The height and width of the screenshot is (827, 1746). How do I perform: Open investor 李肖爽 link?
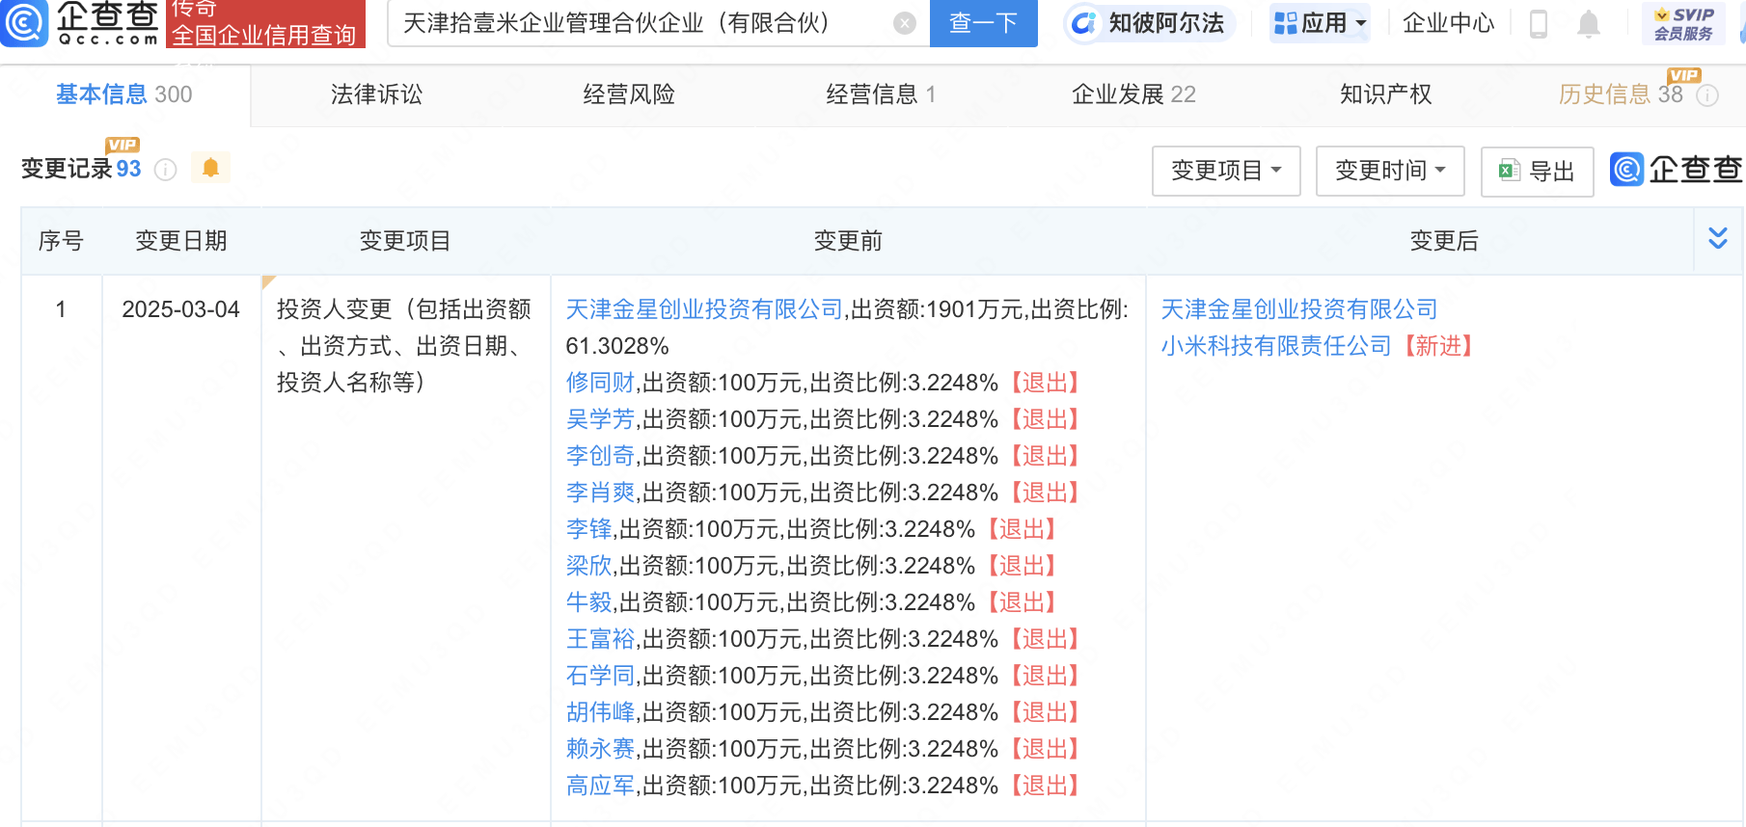[x=600, y=493]
